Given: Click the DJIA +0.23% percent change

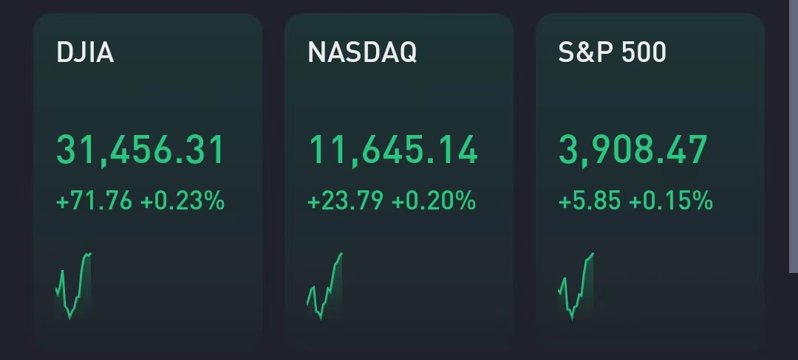Looking at the screenshot, I should point(183,201).
